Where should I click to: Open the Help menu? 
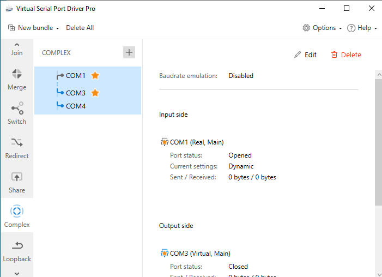click(x=362, y=28)
